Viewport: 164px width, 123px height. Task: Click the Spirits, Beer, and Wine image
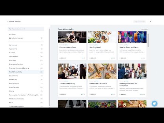pos(132,37)
